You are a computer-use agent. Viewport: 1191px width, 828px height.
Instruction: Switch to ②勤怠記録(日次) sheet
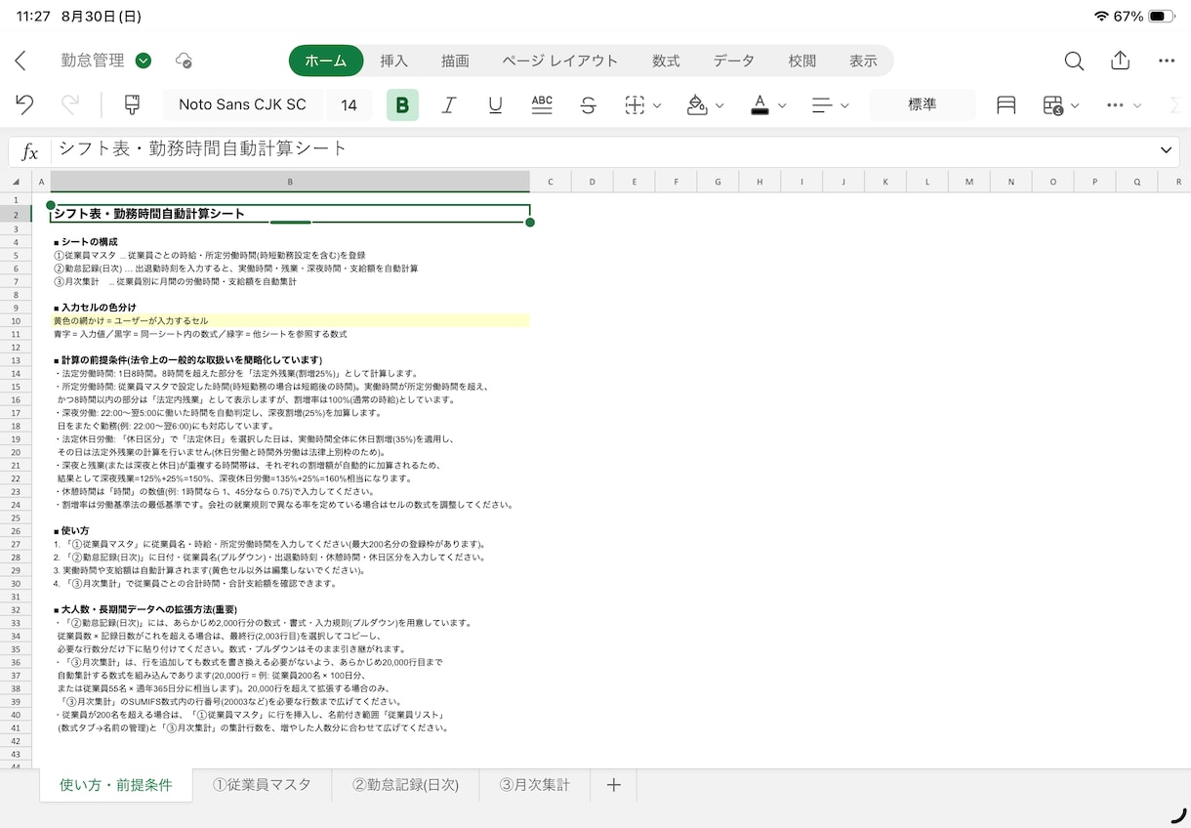pos(405,785)
